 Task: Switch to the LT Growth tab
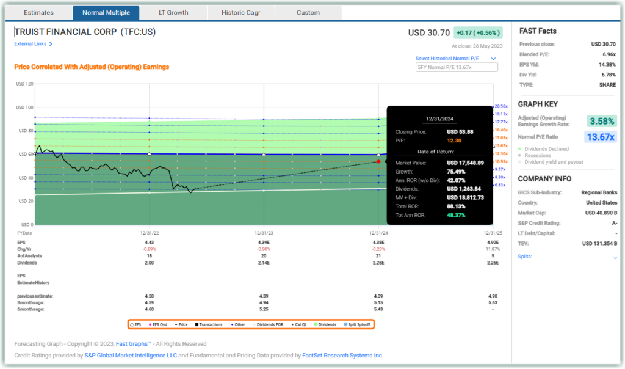(173, 12)
